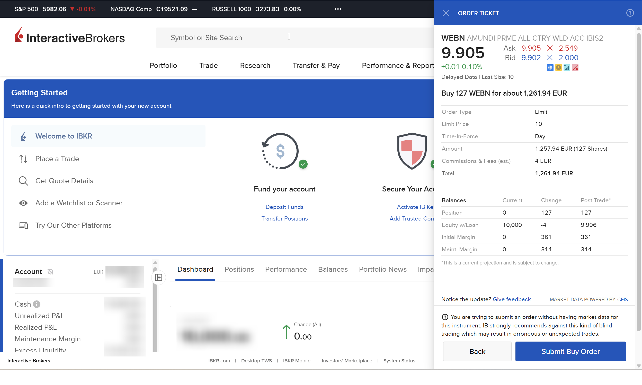Open the Give feedback link
This screenshot has height=385, width=642.
click(511, 299)
